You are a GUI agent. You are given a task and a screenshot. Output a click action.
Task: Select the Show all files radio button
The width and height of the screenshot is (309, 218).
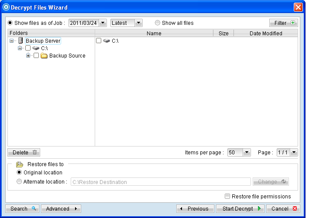point(158,23)
